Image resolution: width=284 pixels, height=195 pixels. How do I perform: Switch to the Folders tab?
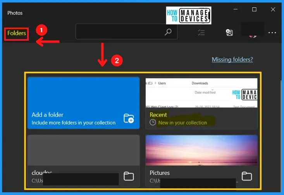click(x=16, y=33)
